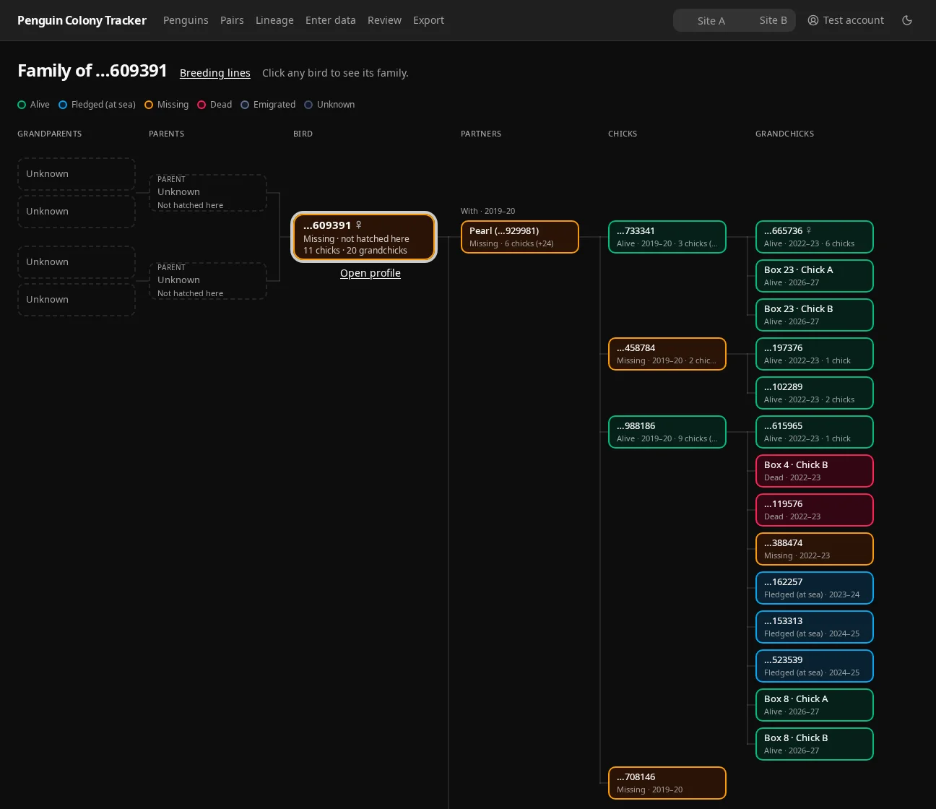Click Open profile under bird ...609391
Screen dimensions: 936x809
370,273
